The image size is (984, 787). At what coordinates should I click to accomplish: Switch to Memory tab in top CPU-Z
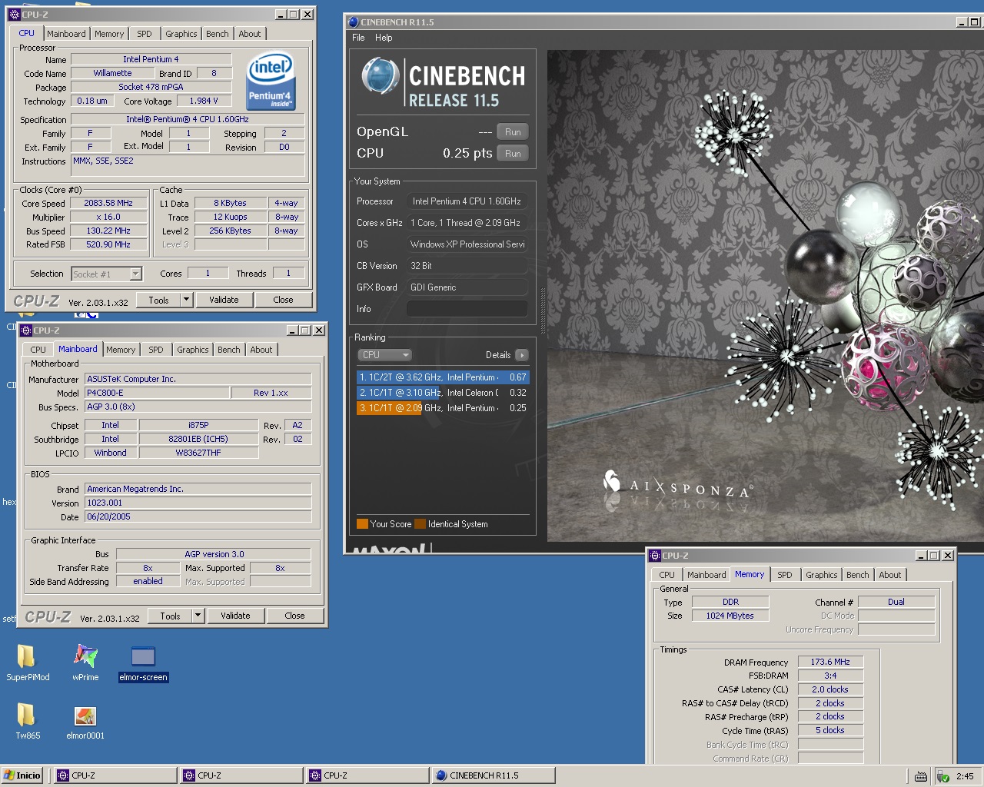pyautogui.click(x=109, y=34)
